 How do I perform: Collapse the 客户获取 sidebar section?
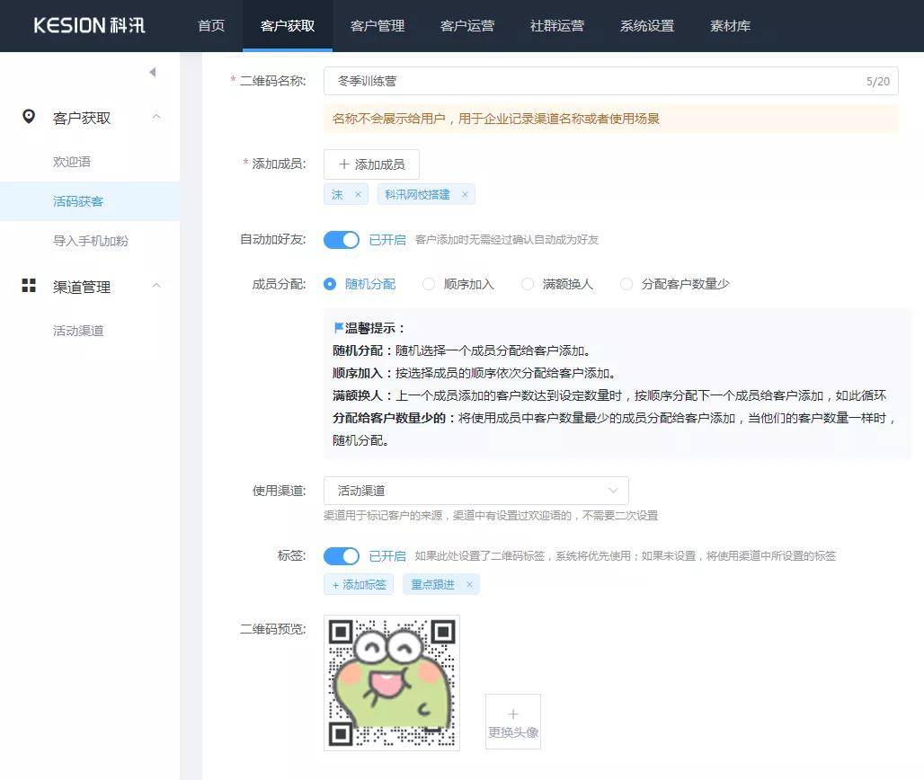point(156,117)
